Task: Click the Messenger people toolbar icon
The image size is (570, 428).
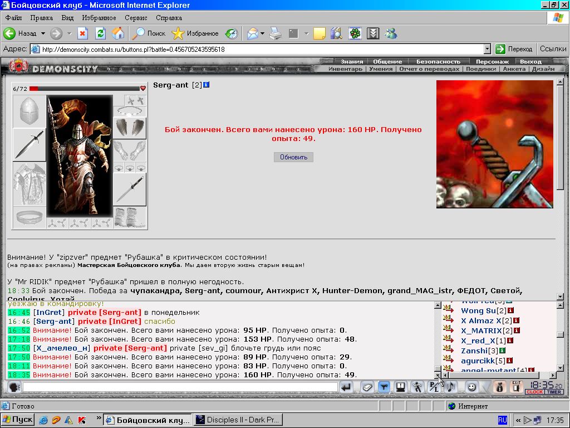Action: pyautogui.click(x=391, y=33)
